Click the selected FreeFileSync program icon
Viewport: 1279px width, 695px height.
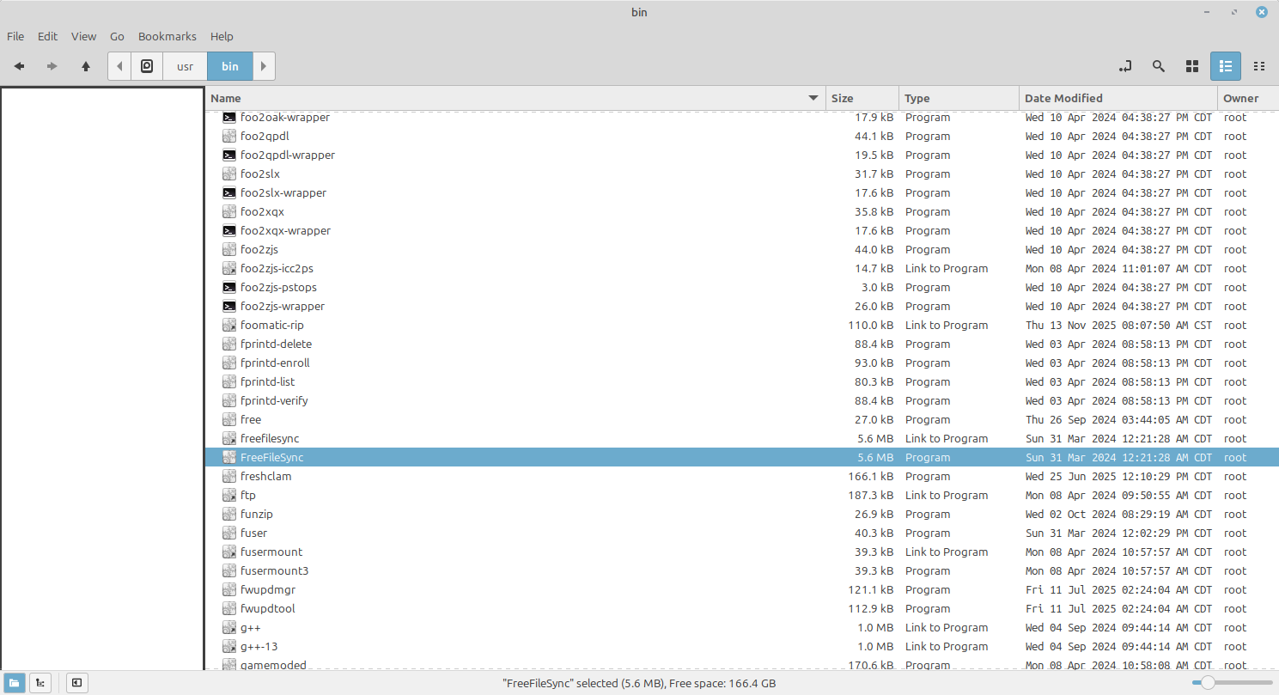click(x=229, y=457)
